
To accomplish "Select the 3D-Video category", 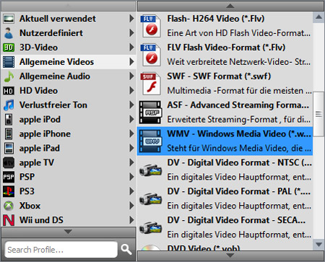I will tap(69, 48).
